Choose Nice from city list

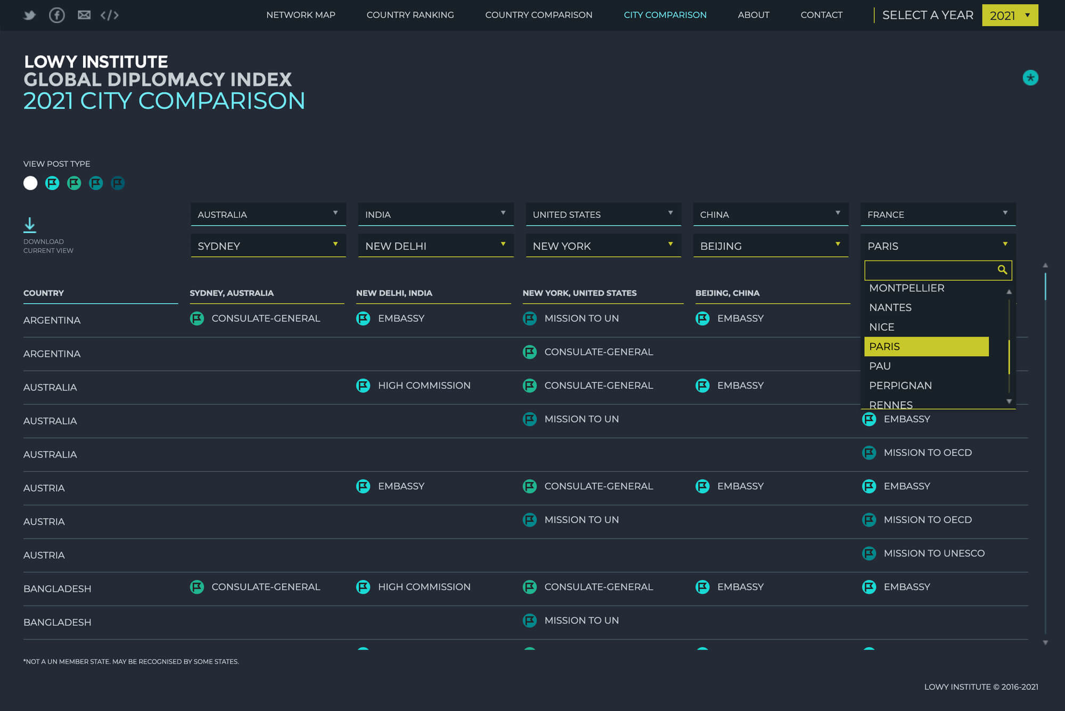926,327
